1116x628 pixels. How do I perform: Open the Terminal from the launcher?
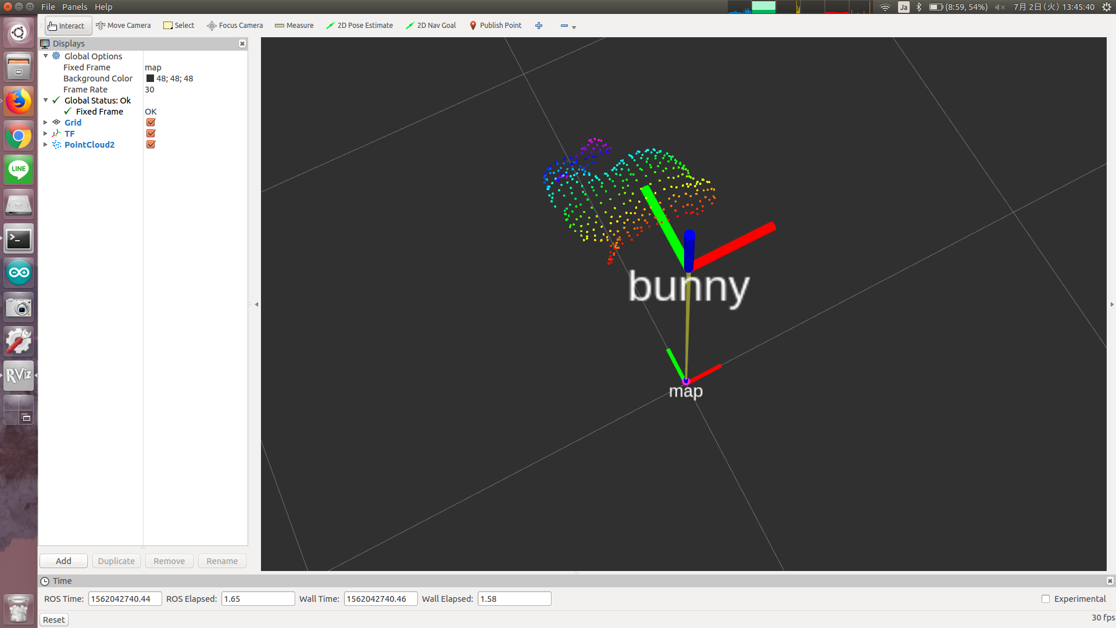coord(19,239)
